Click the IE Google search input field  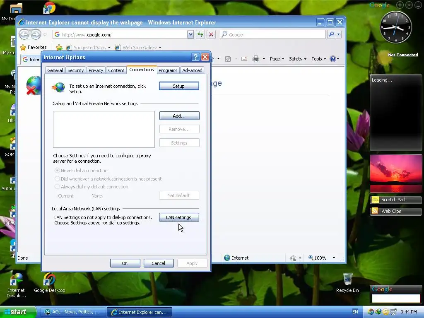272,35
